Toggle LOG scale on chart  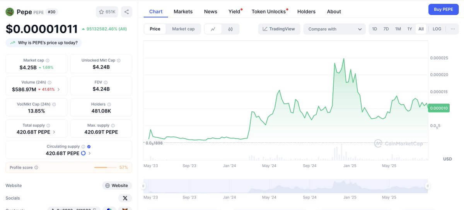coord(437,29)
